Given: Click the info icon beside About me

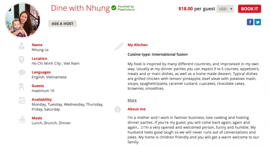Looking at the screenshot, I should (118, 110).
